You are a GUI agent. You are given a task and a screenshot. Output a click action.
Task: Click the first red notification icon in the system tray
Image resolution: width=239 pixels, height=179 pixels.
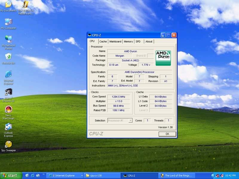point(217,176)
